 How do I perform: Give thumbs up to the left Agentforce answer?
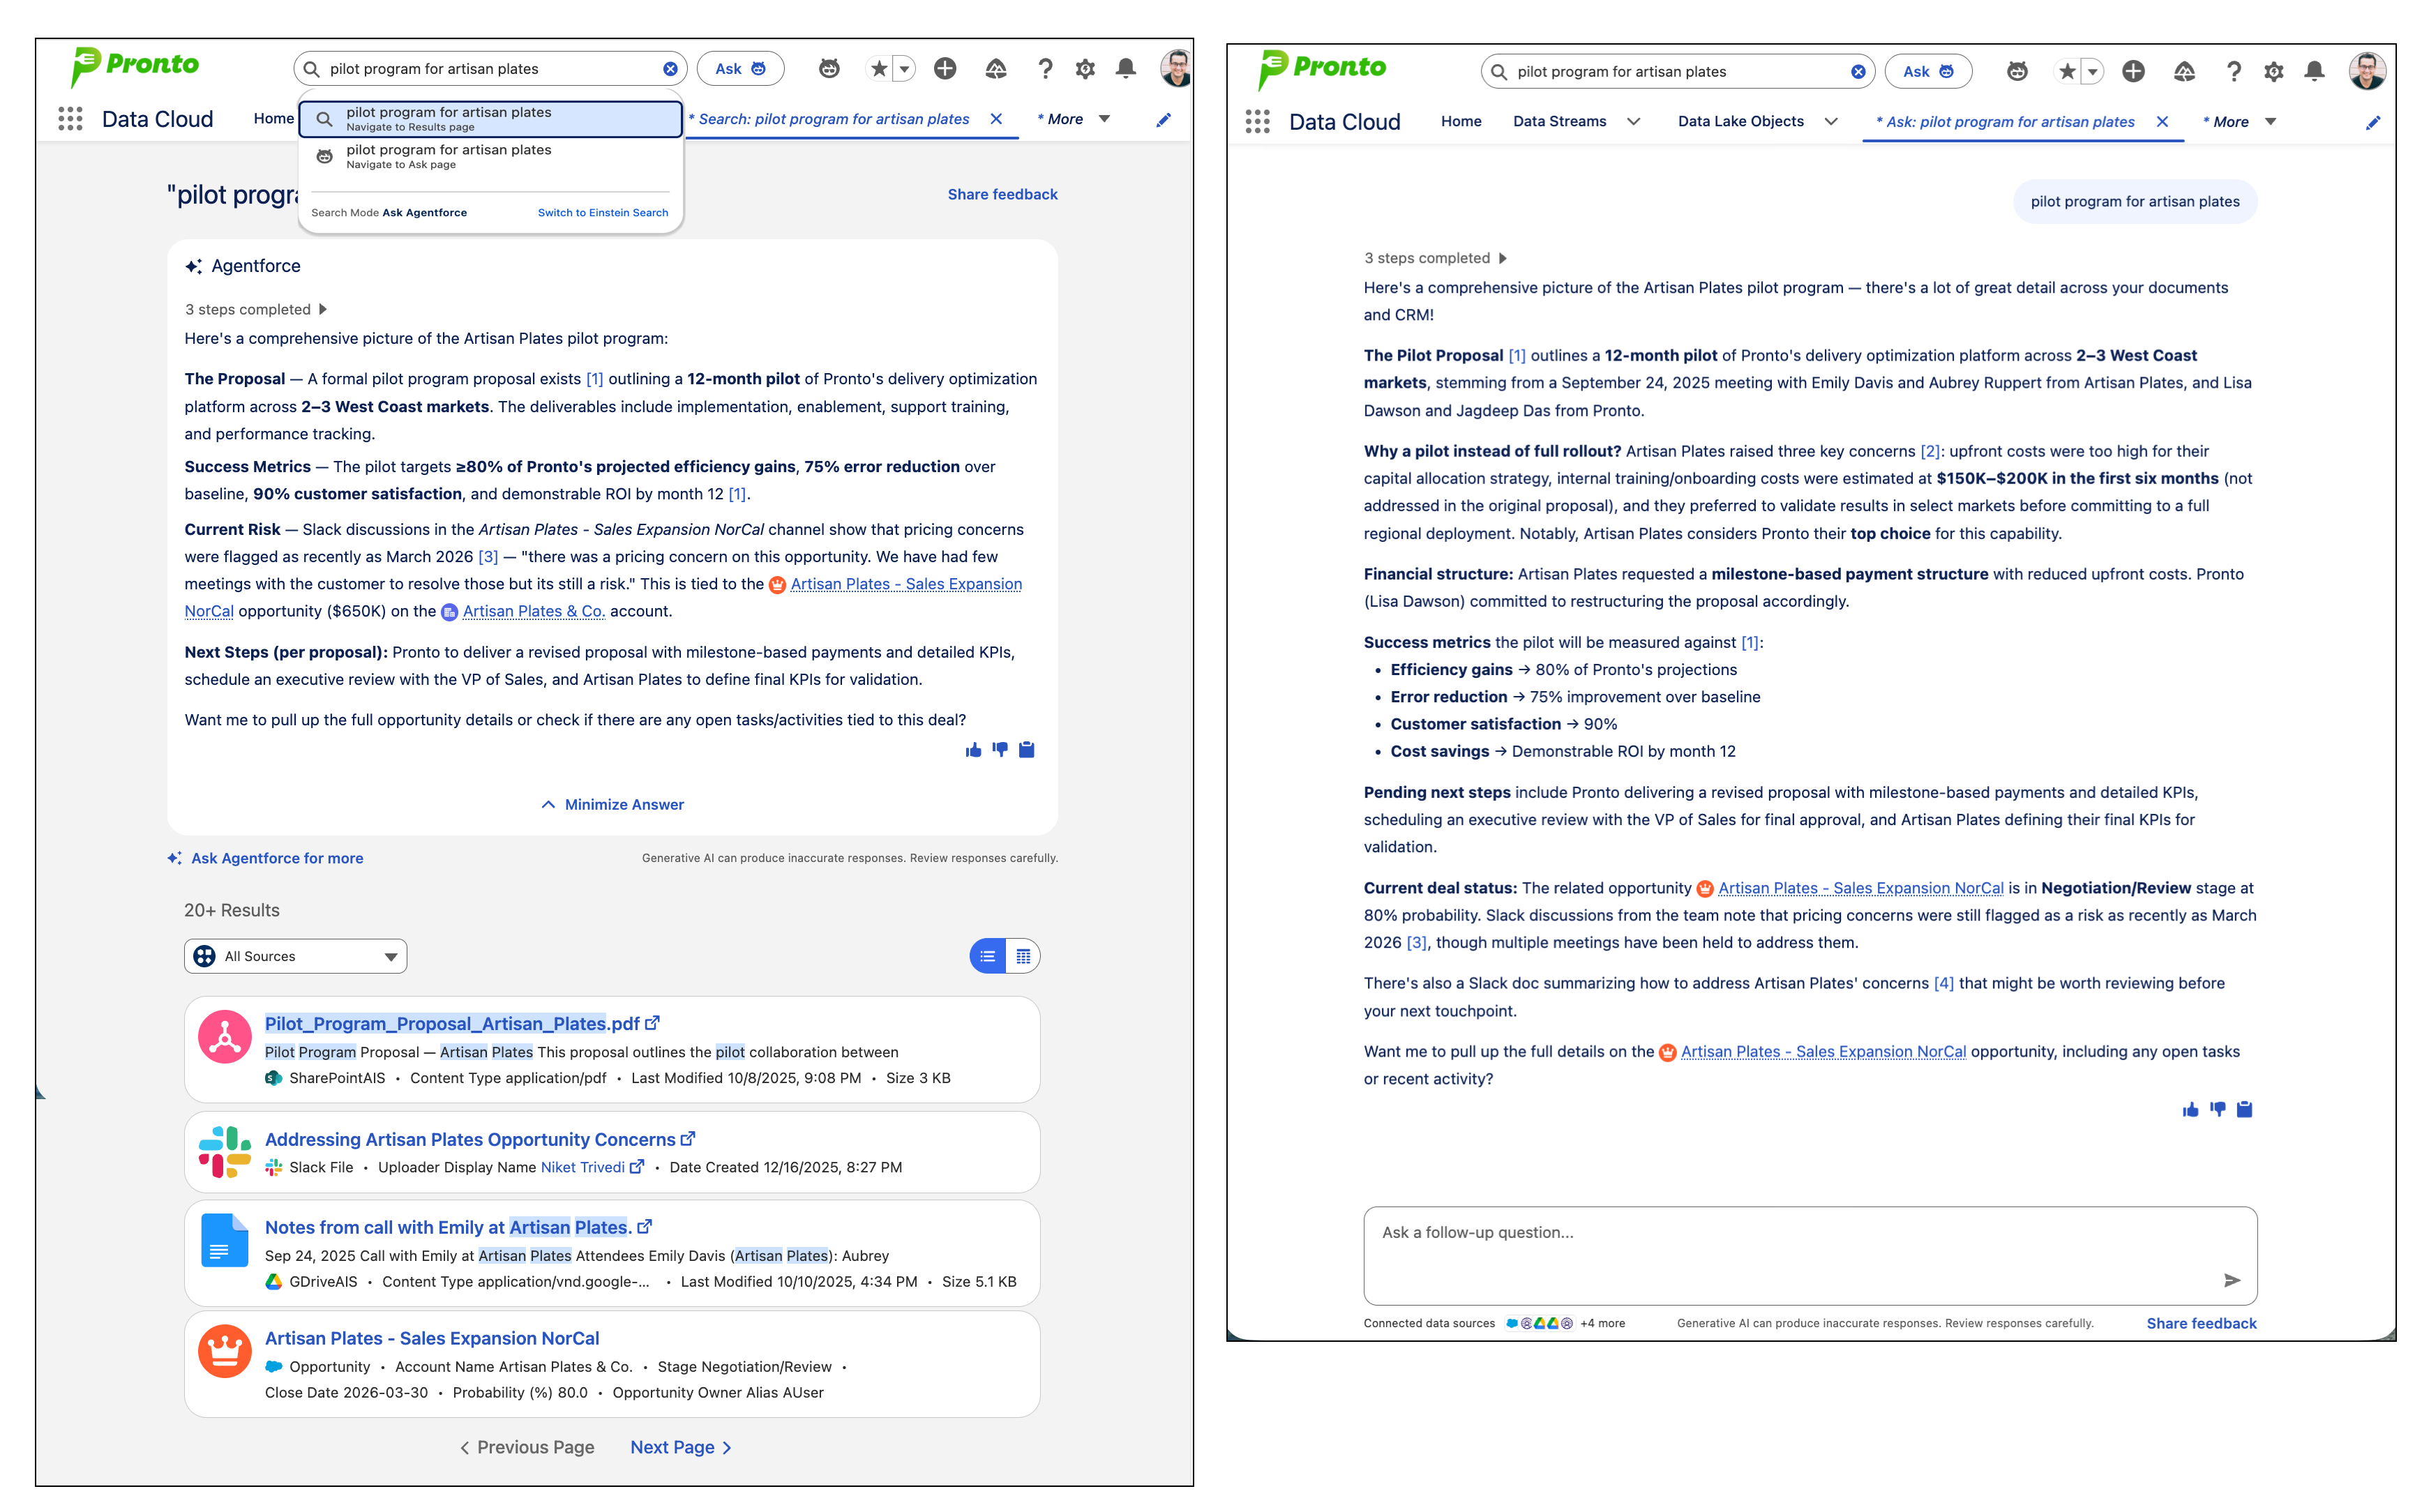tap(973, 750)
